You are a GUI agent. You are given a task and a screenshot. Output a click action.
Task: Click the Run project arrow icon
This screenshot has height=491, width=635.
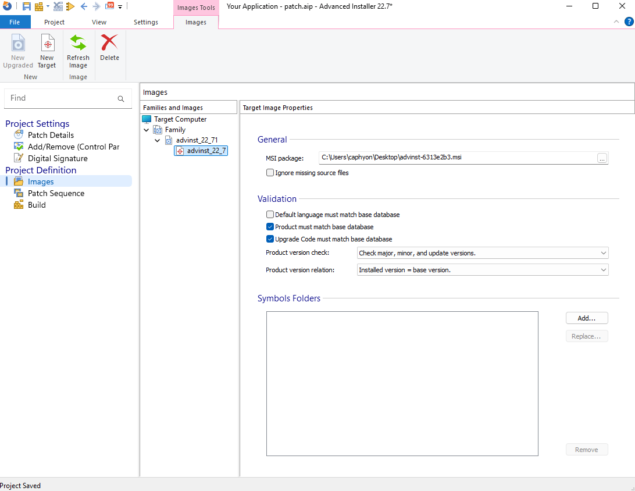click(x=70, y=6)
